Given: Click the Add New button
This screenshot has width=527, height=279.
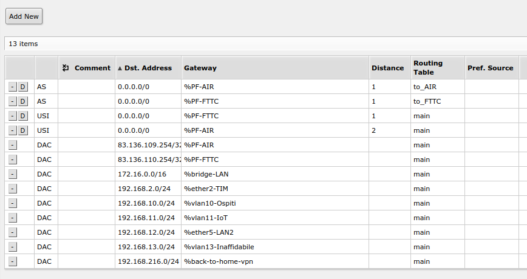Looking at the screenshot, I should coord(24,16).
